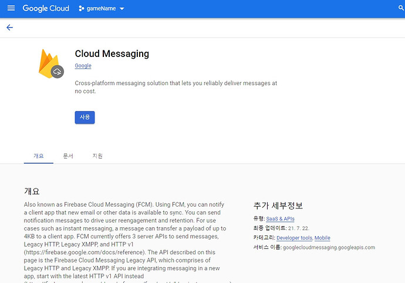Switch to the 문서 tab
Viewport: 405px width, 283px height.
(x=68, y=156)
